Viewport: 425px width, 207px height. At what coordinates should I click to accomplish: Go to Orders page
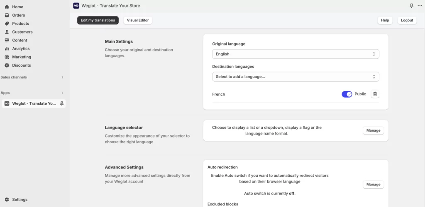18,15
